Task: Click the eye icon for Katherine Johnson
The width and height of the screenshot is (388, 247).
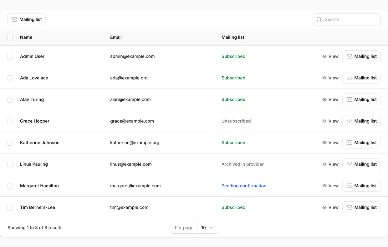Action: point(324,143)
